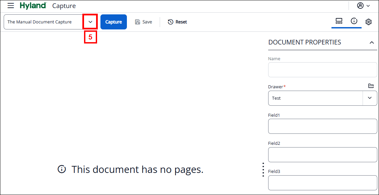The width and height of the screenshot is (379, 195).
Task: Toggle the thumbnails layout view icon
Action: click(x=339, y=21)
